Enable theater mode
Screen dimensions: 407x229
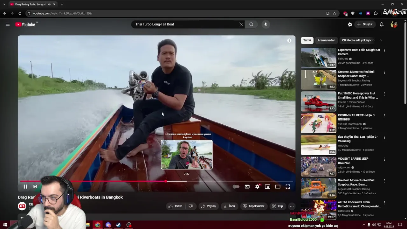point(278,187)
